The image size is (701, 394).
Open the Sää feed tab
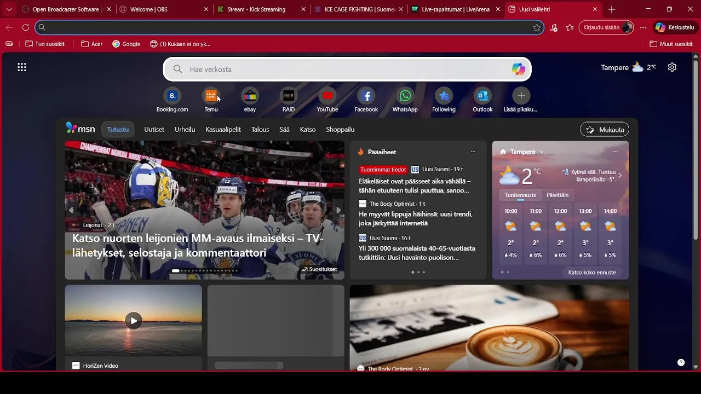(x=284, y=130)
